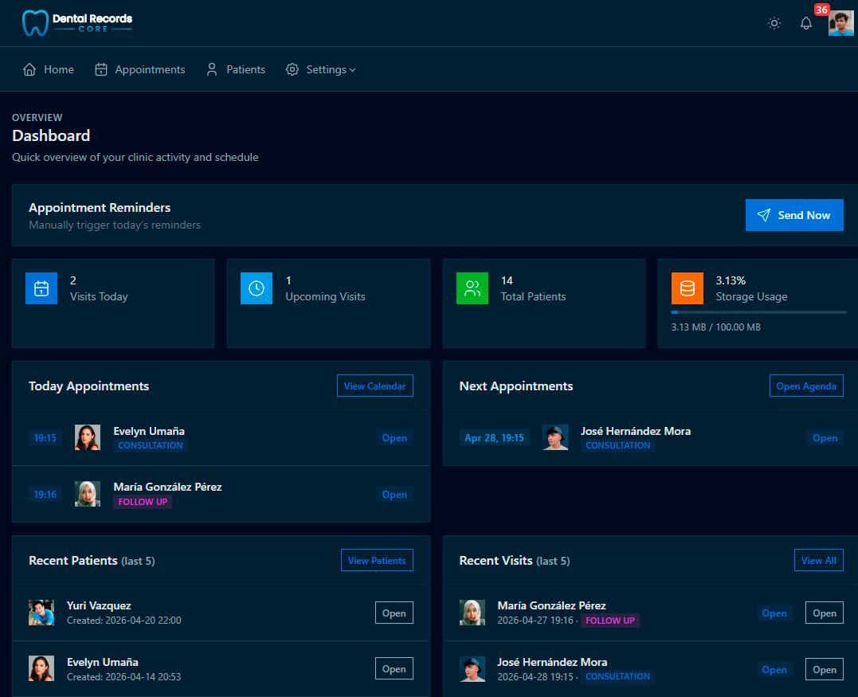The width and height of the screenshot is (858, 697).
Task: Open the notifications bell icon
Action: (x=806, y=23)
